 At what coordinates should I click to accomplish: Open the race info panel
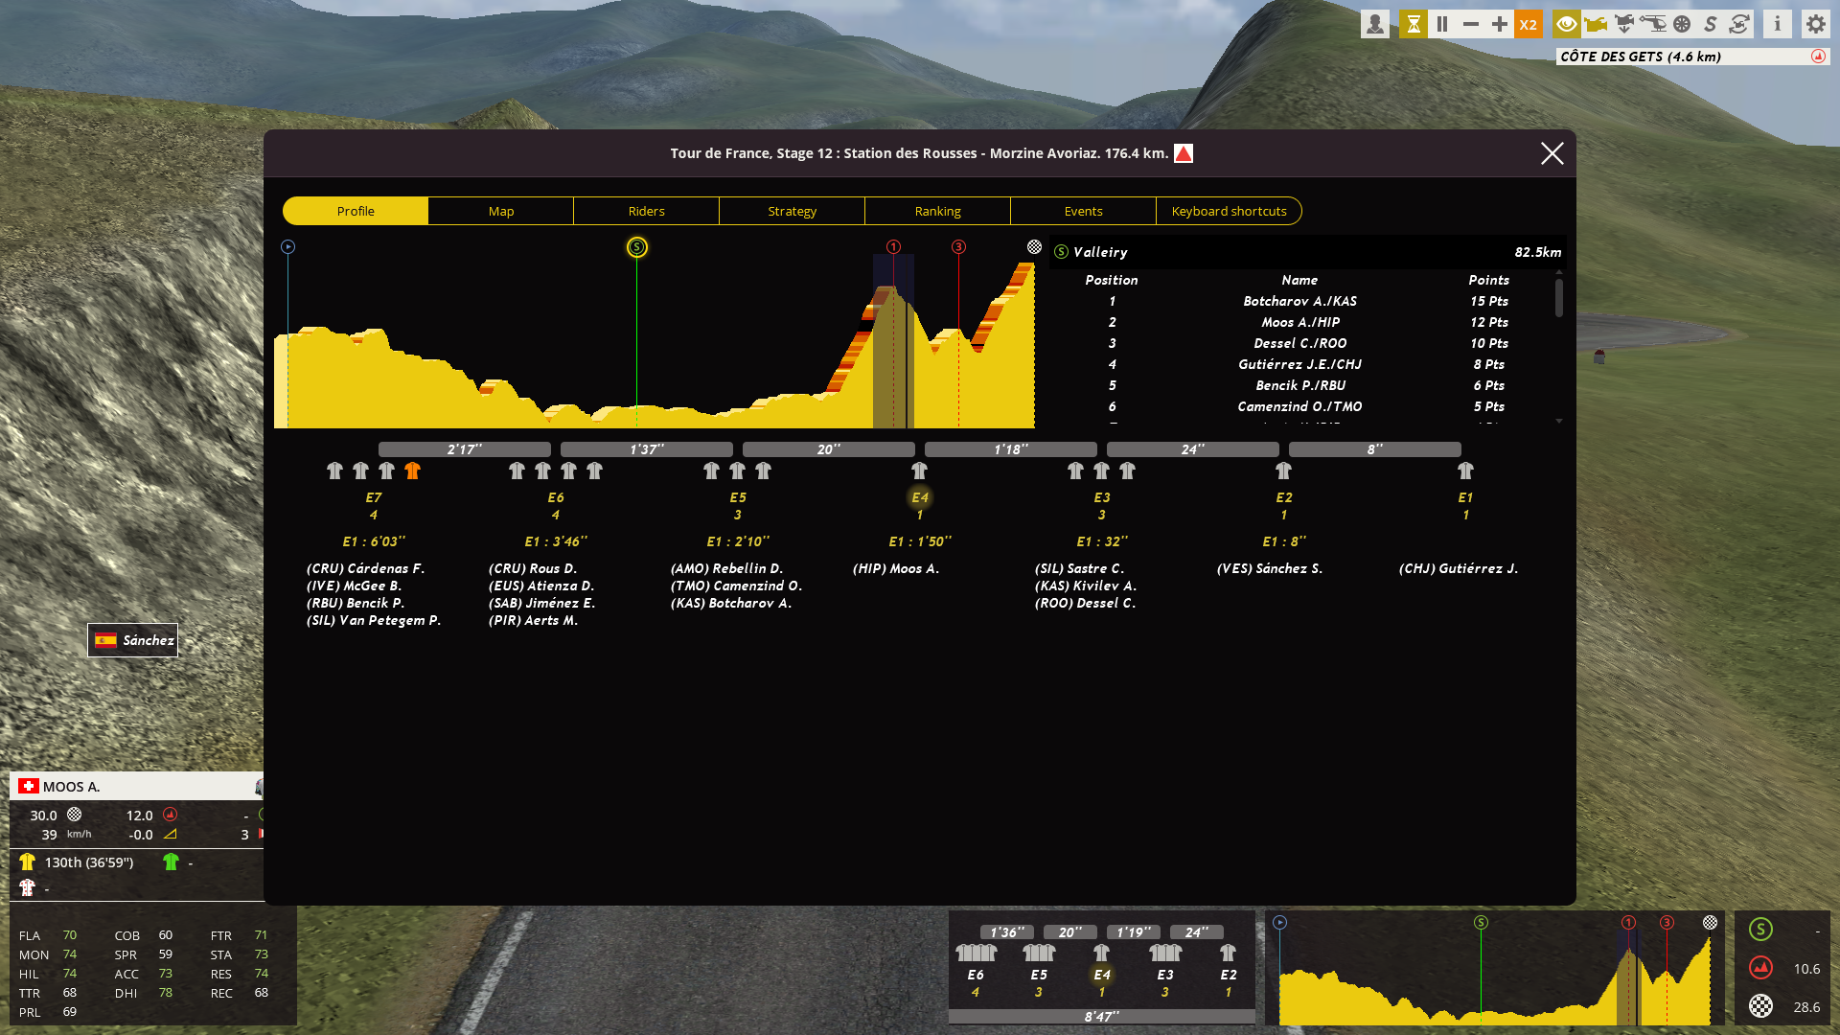1778,24
